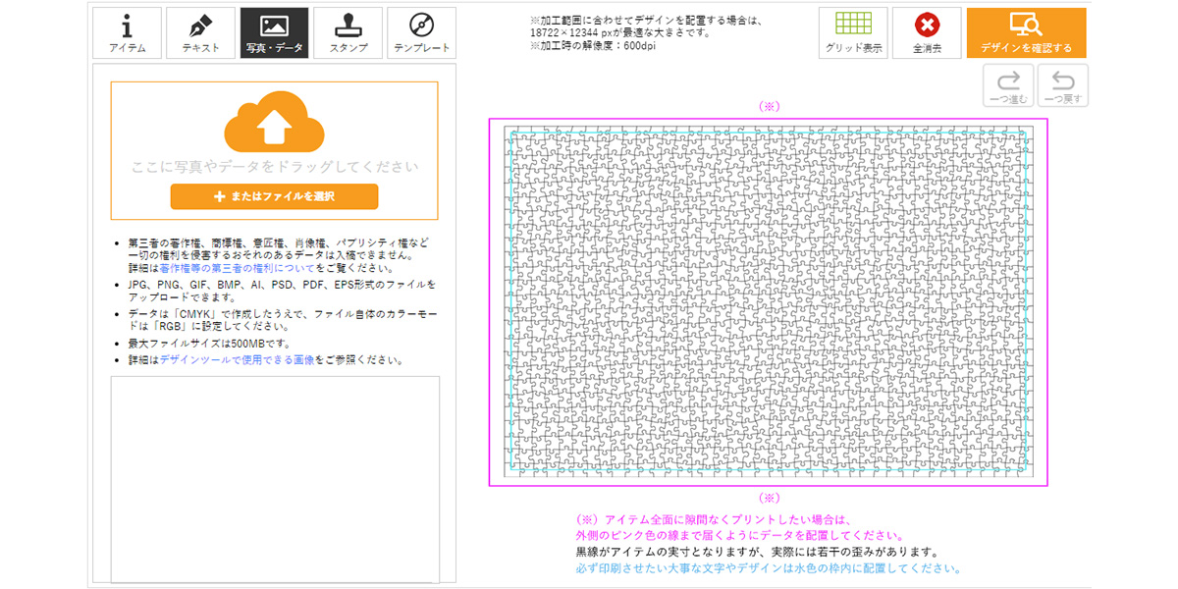Viewport: 1178px width, 589px height.
Task: Select the 写真・データ tab
Action: [275, 33]
